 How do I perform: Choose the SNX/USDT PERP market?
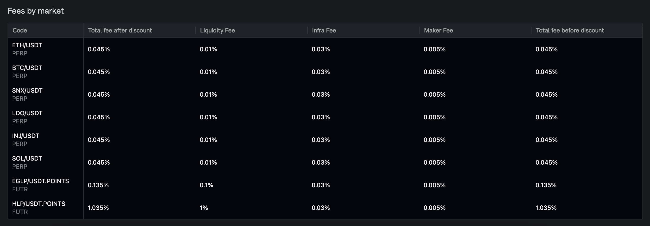point(27,94)
